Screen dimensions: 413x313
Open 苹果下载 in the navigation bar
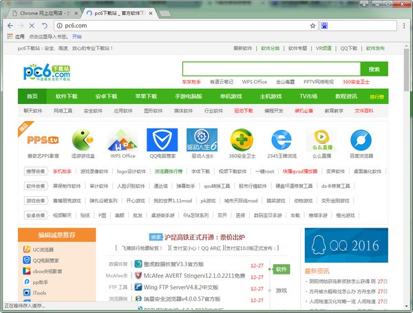point(146,96)
